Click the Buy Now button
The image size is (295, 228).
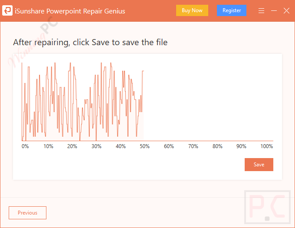tap(192, 10)
